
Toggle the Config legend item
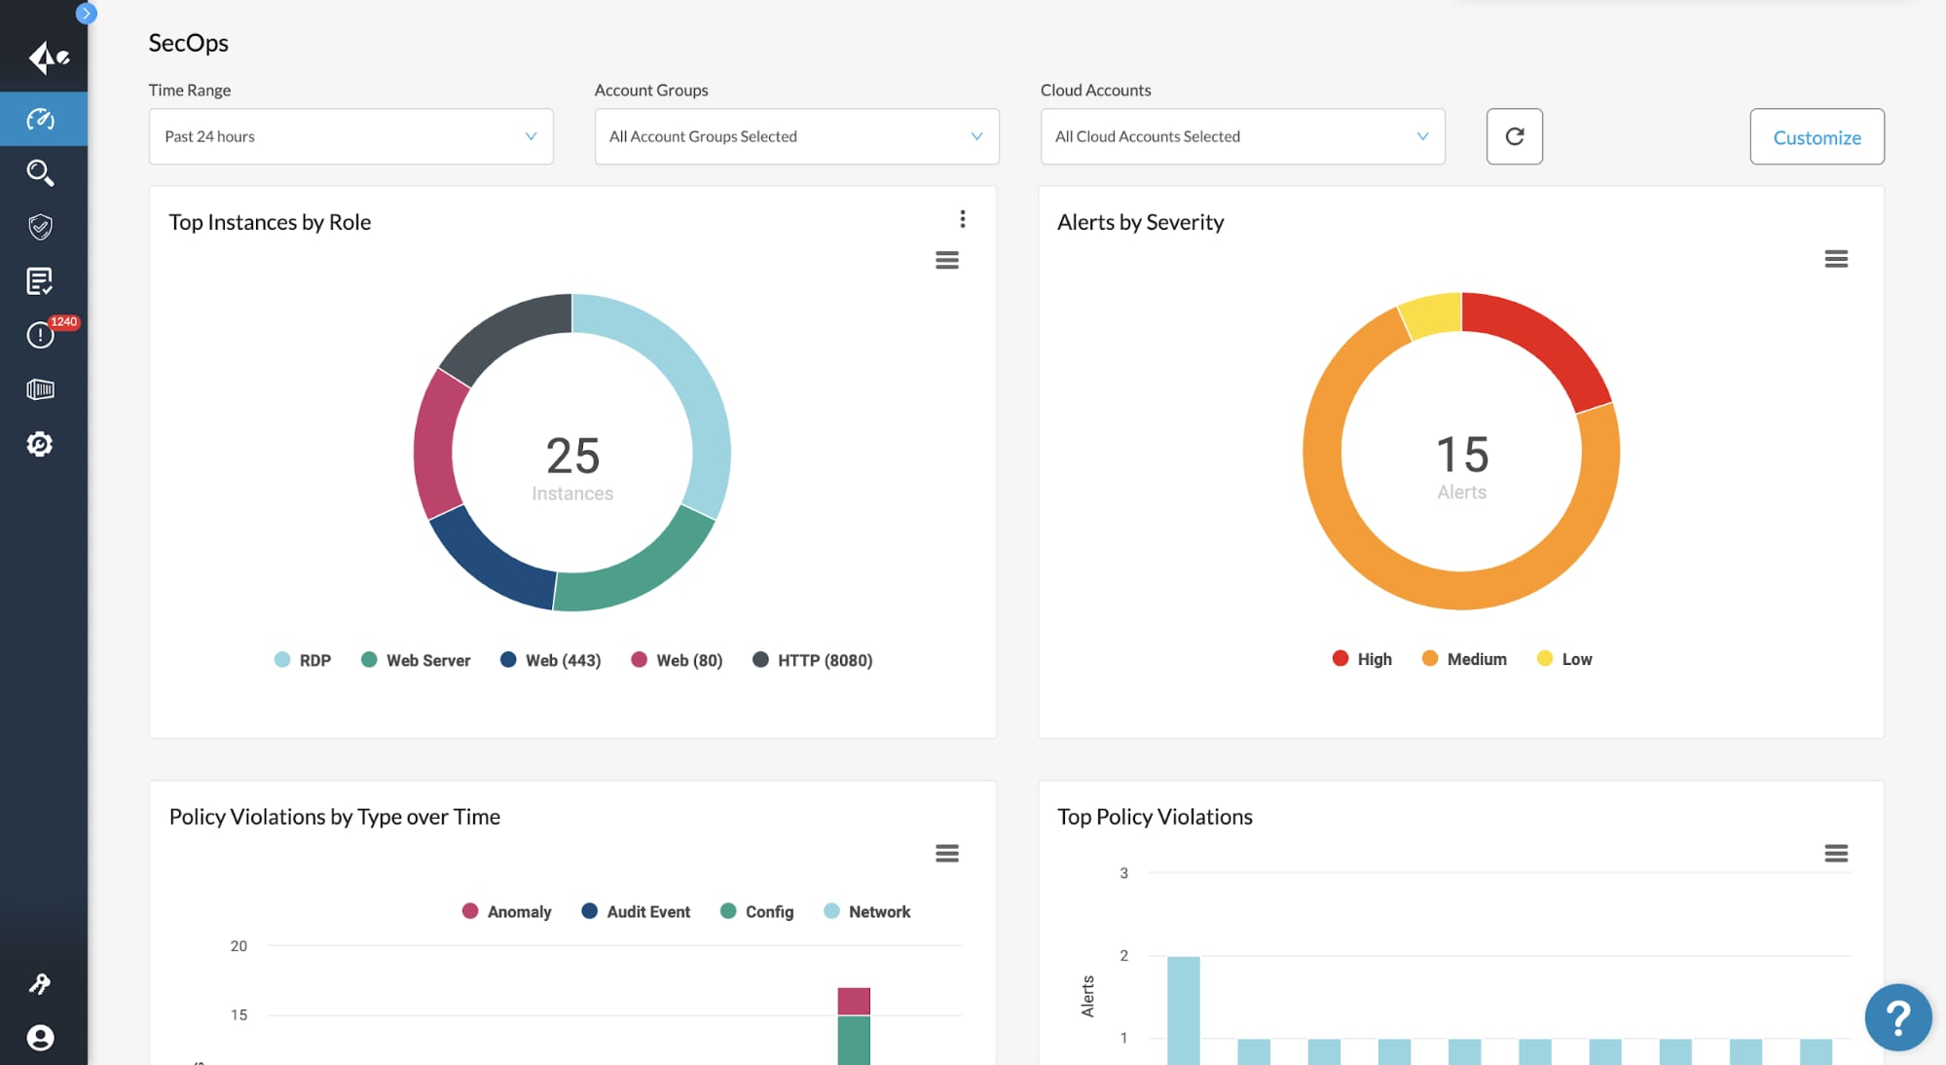click(757, 911)
